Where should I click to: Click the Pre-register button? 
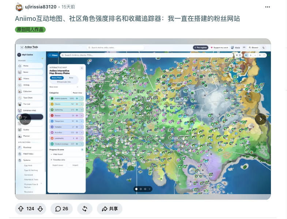[201, 48]
